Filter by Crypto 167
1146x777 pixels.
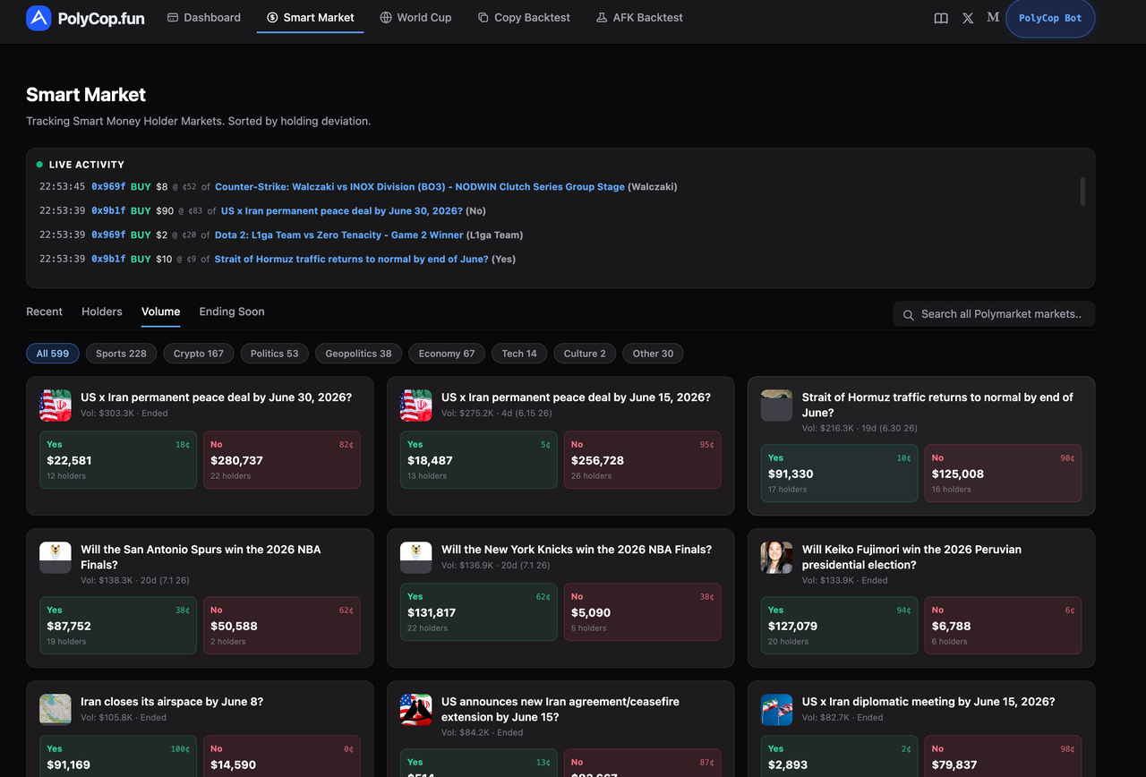point(199,354)
